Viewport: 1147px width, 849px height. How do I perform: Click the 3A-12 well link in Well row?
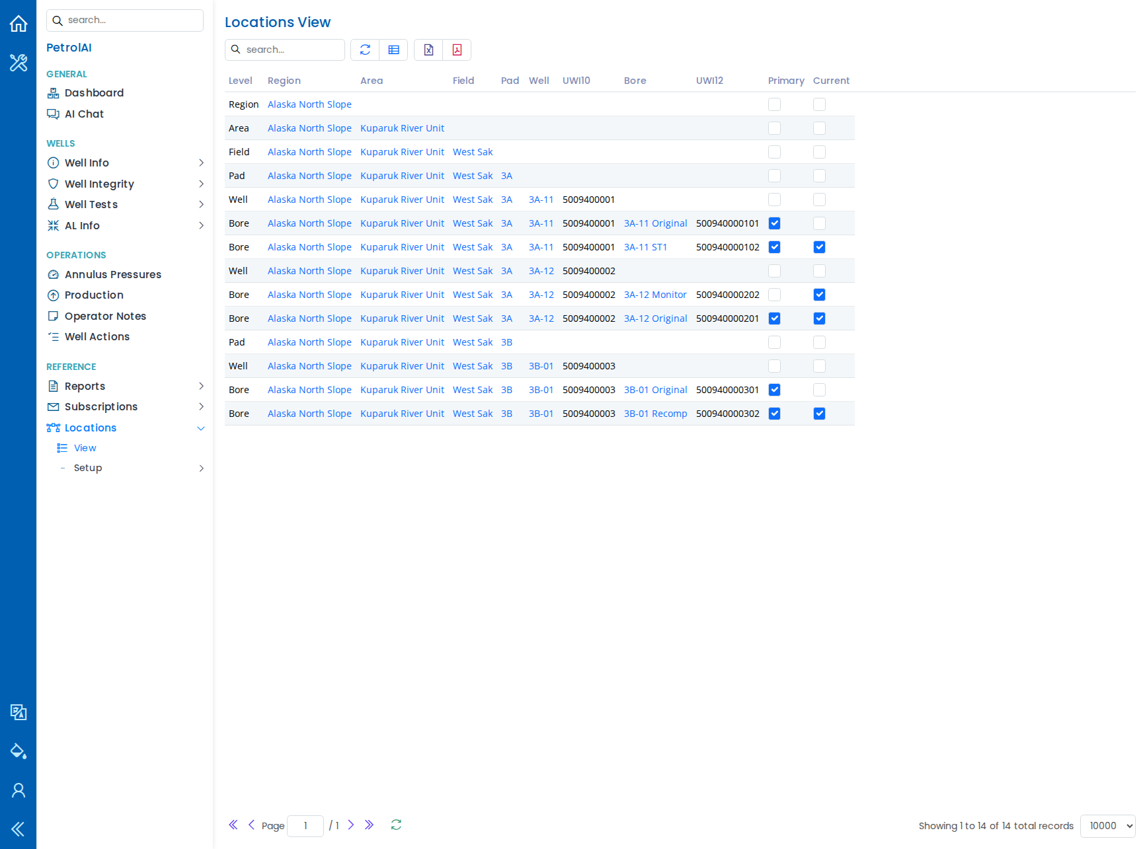pyautogui.click(x=541, y=271)
